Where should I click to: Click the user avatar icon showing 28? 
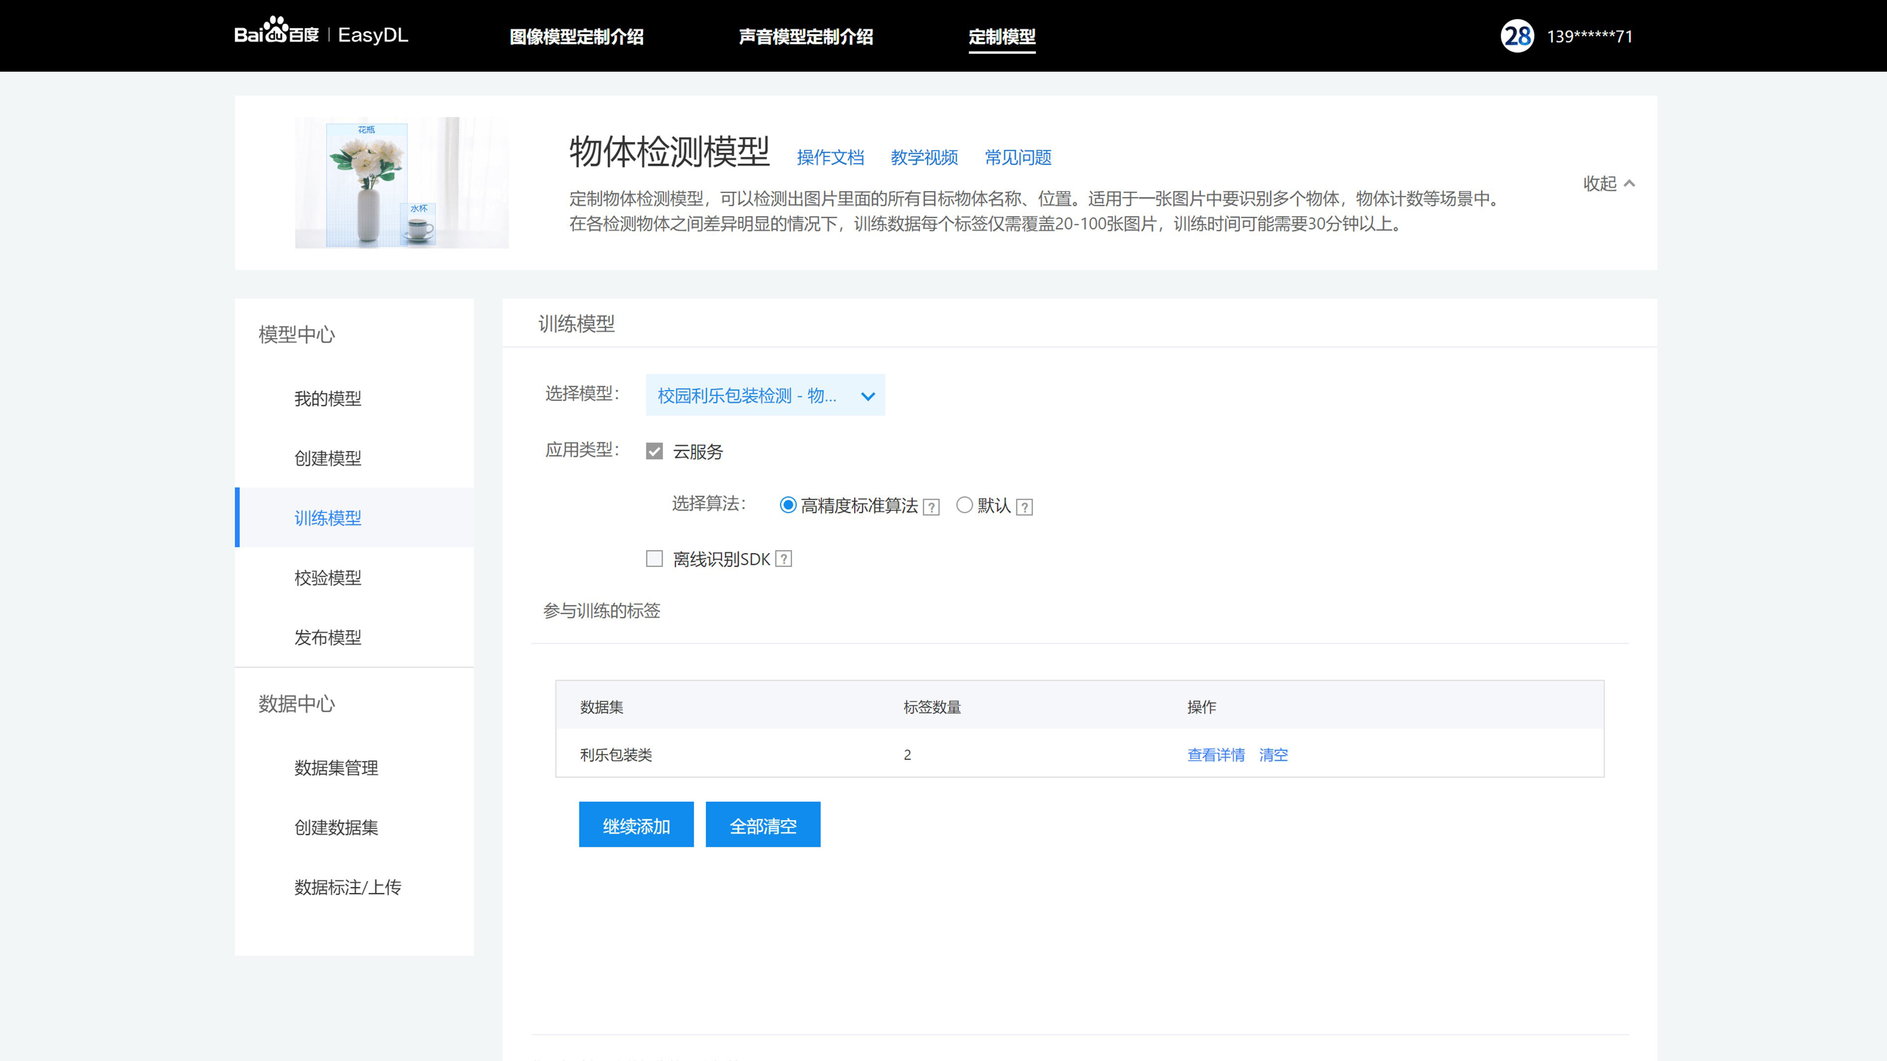coord(1517,36)
